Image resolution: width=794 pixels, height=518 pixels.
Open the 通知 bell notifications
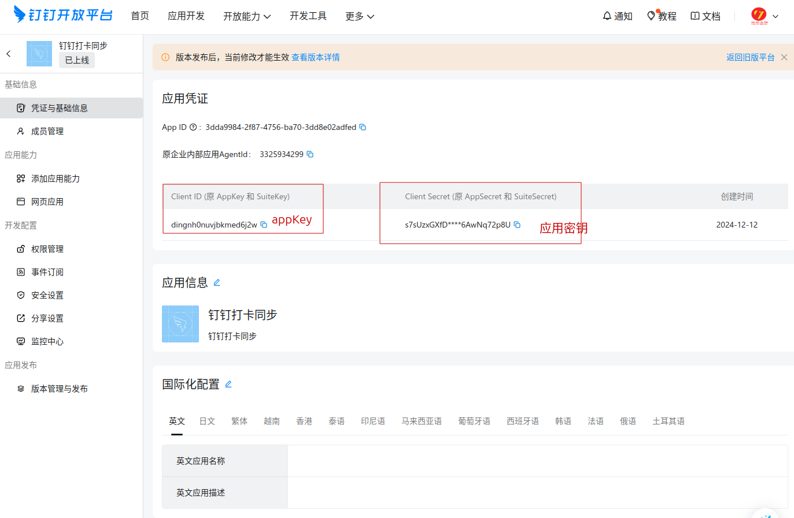617,16
